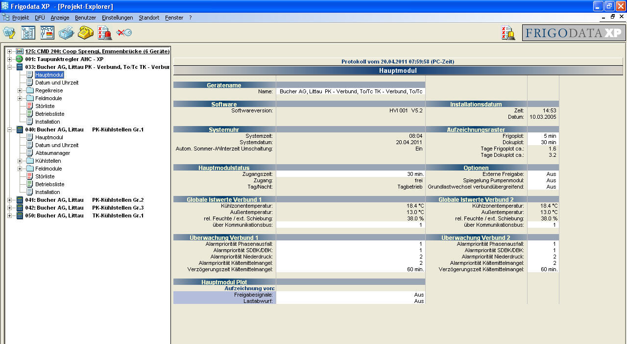Click the CMD 200 device icon for node 125
The width and height of the screenshot is (627, 344).
click(20, 51)
